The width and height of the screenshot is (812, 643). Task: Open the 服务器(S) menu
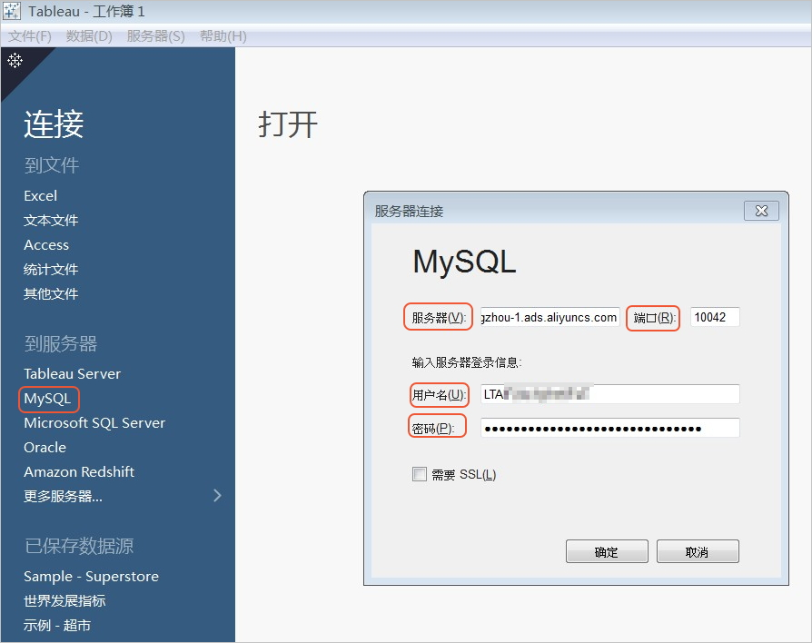coord(155,36)
